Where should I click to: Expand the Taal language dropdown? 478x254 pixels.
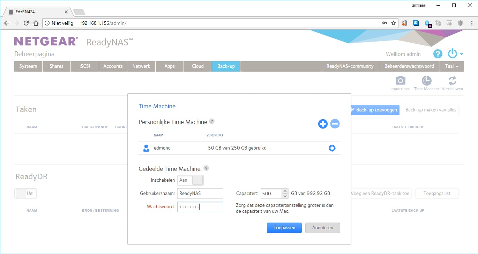click(x=452, y=66)
